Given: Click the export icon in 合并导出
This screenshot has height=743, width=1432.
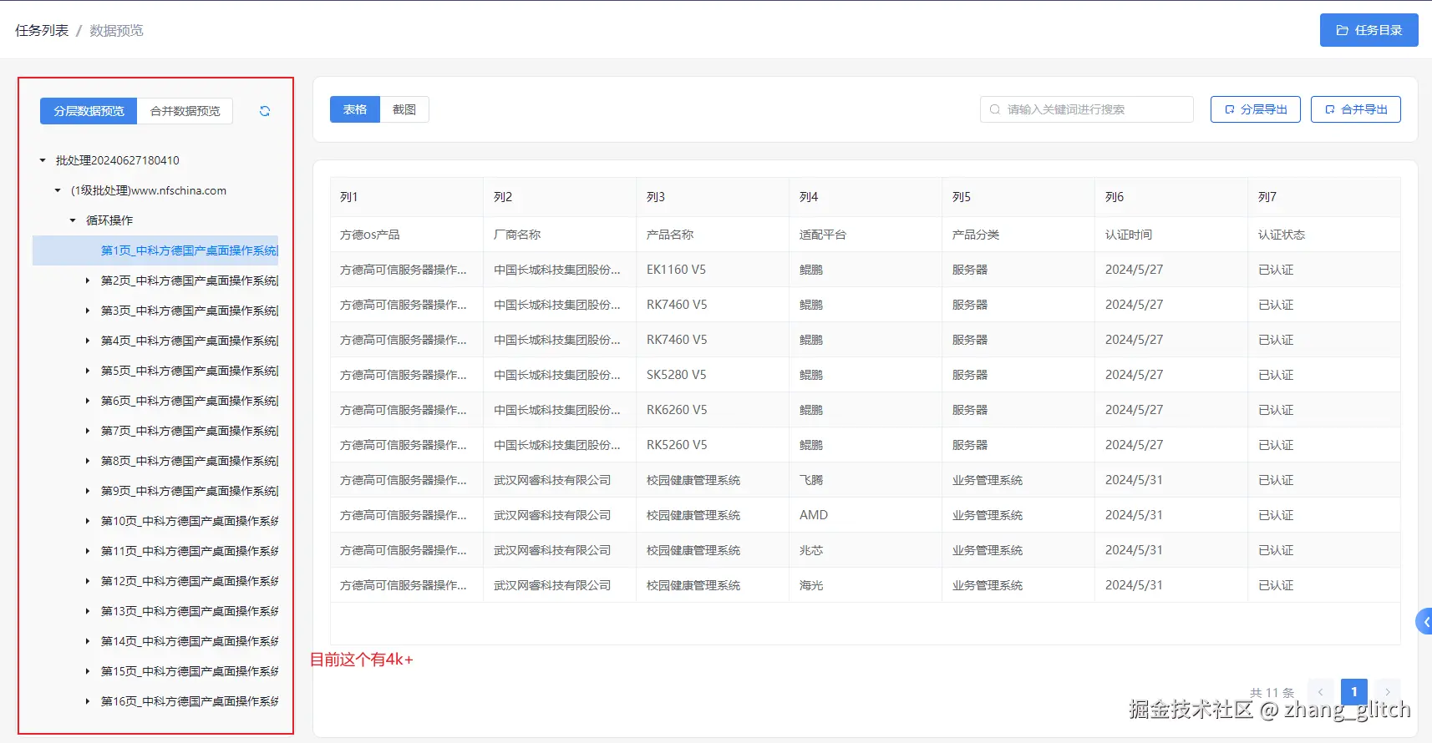Looking at the screenshot, I should [1330, 109].
